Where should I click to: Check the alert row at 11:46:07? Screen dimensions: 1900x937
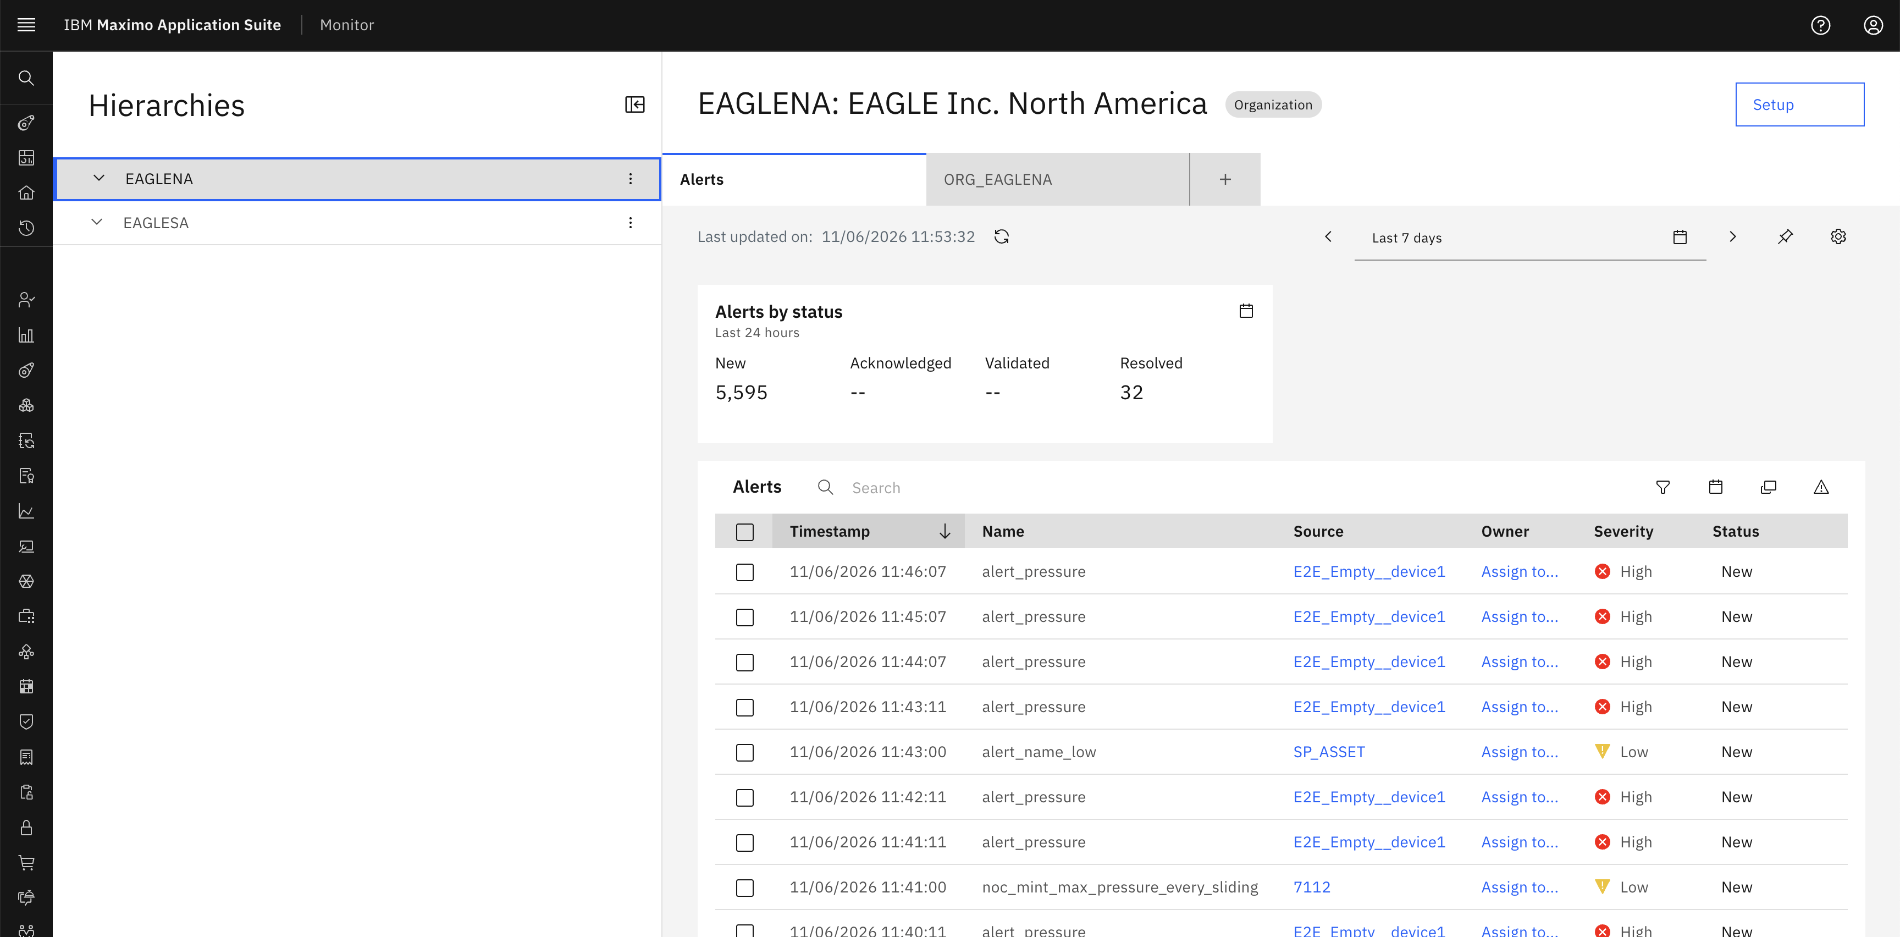[745, 572]
